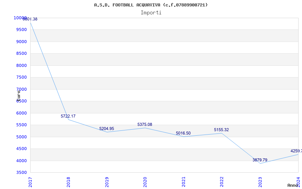The width and height of the screenshot is (302, 189).
Task: Click the Euro y-axis title
Action: click(x=18, y=96)
